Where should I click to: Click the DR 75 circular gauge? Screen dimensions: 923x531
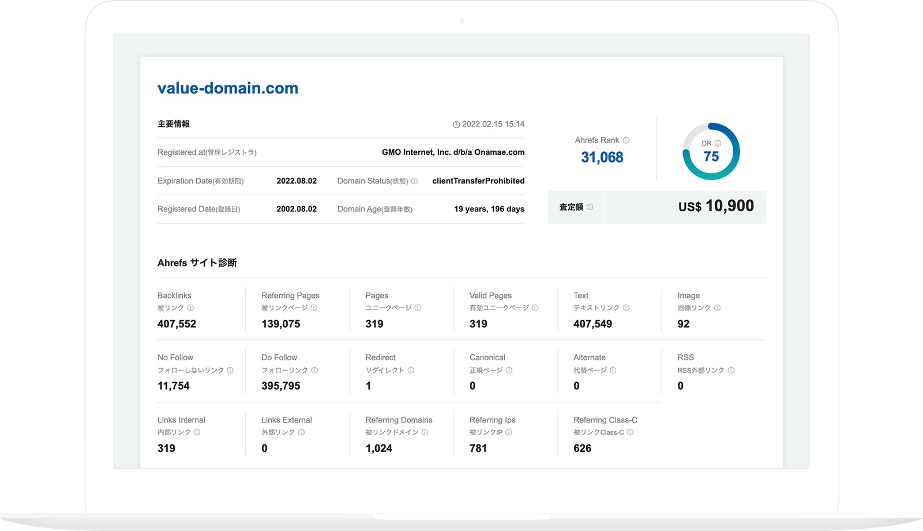pos(711,152)
